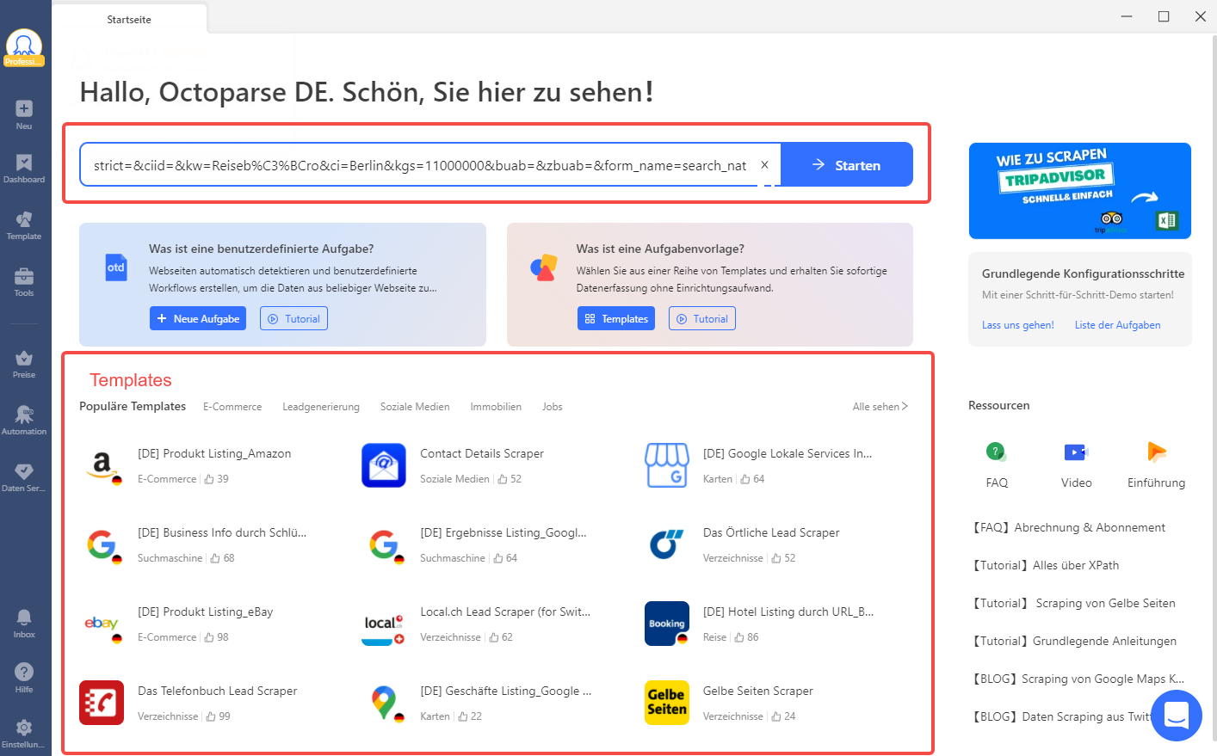This screenshot has width=1217, height=756.
Task: Click Das Telefonbuch Lead Scraper title
Action: (x=218, y=691)
